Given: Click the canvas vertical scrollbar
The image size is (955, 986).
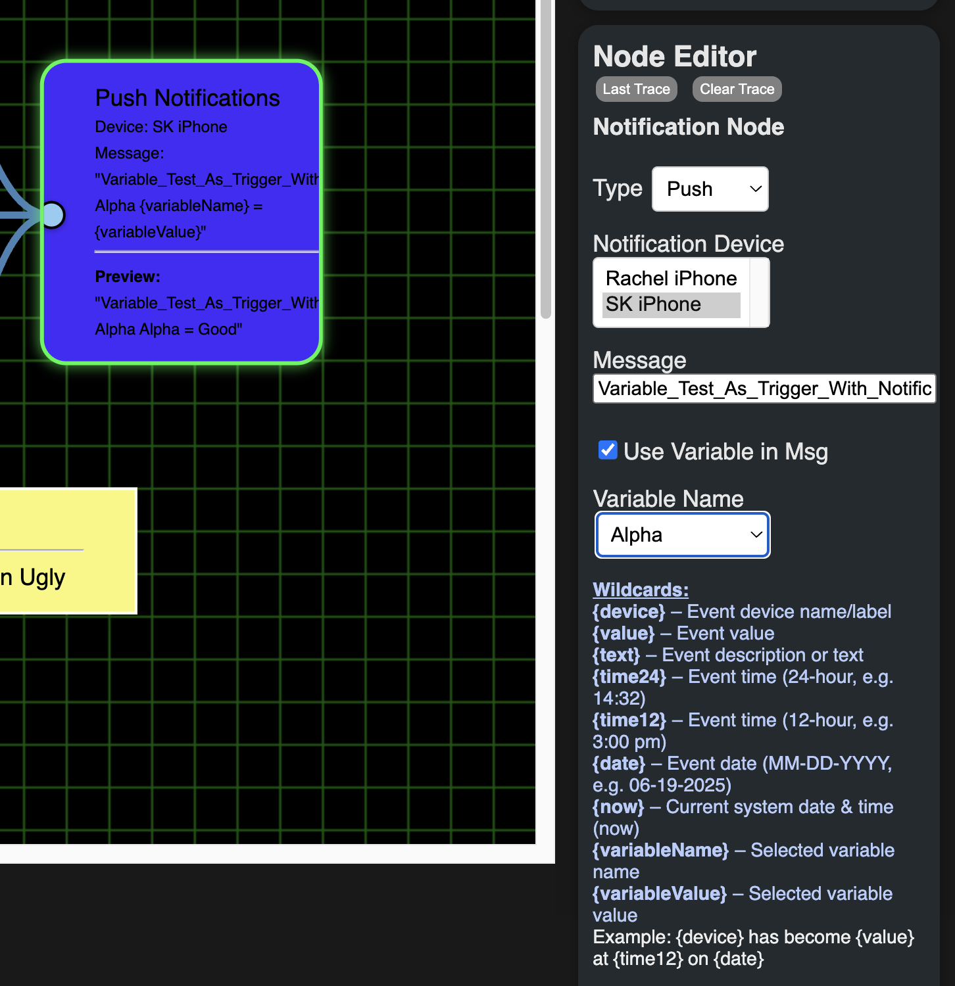Looking at the screenshot, I should (x=545, y=159).
